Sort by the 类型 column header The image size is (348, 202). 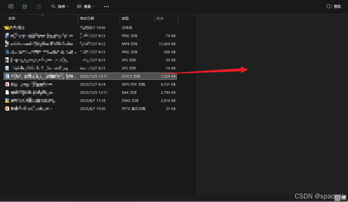coord(125,18)
